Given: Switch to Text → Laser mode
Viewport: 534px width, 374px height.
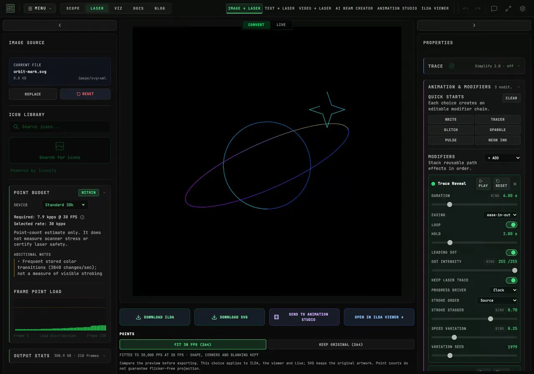Looking at the screenshot, I should tap(280, 8).
